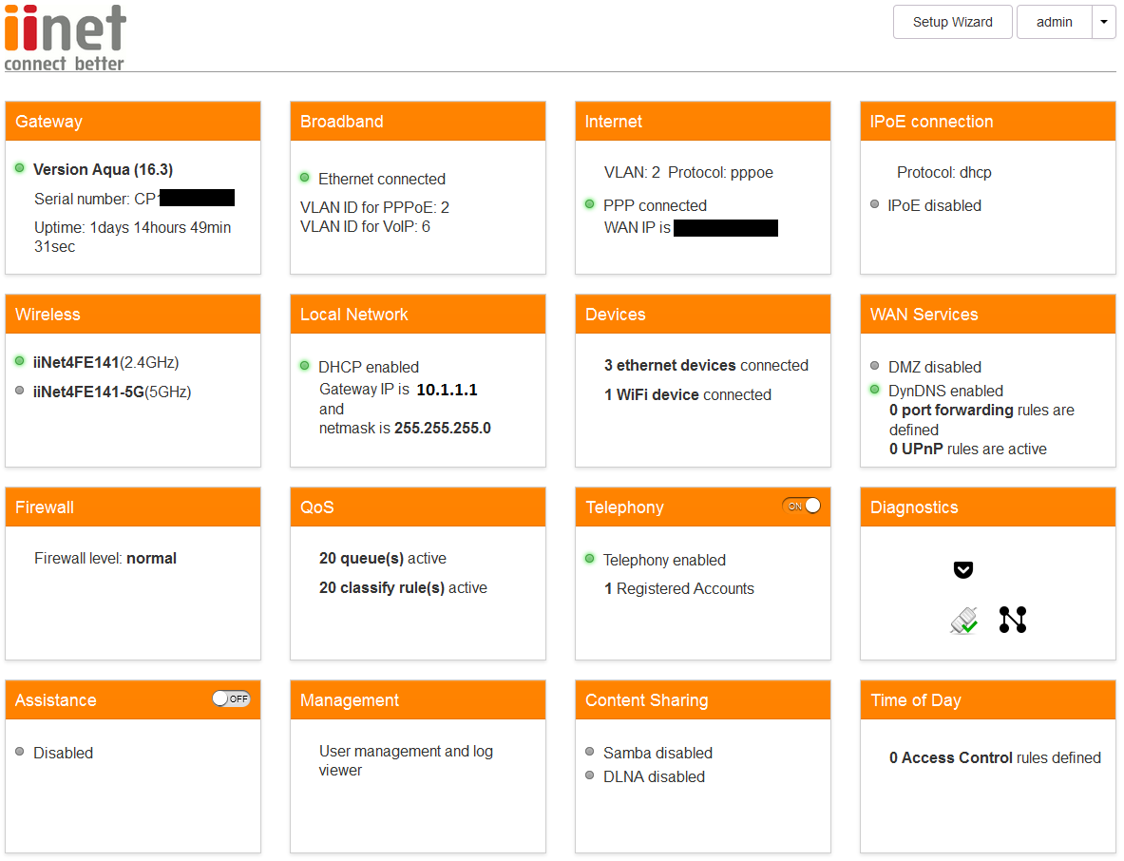Open the connection check diagnostics icon
Viewport: 1124px width, 861px height.
tap(964, 621)
